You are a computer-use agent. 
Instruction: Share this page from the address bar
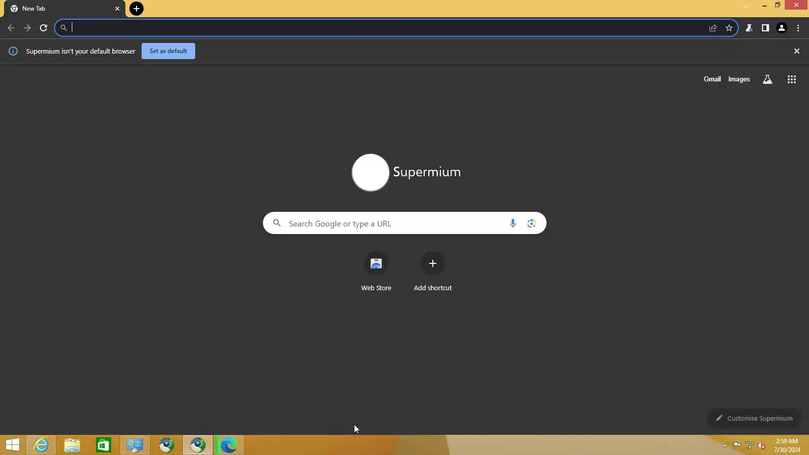coord(713,28)
